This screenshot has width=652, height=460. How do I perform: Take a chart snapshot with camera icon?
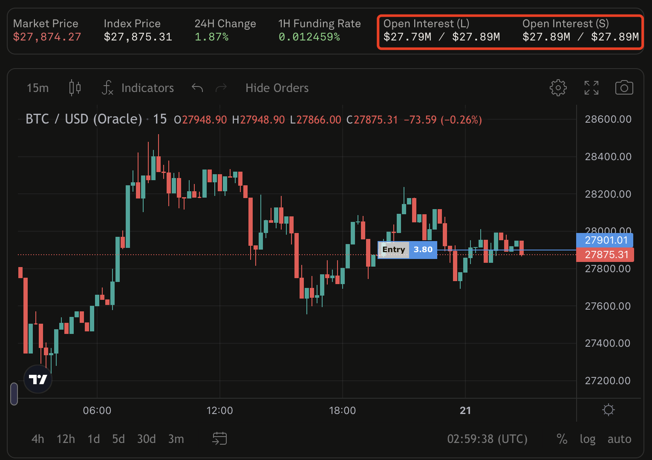click(624, 88)
